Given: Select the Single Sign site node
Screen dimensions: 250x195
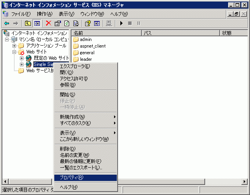Looking at the screenshot, I should (x=43, y=64).
